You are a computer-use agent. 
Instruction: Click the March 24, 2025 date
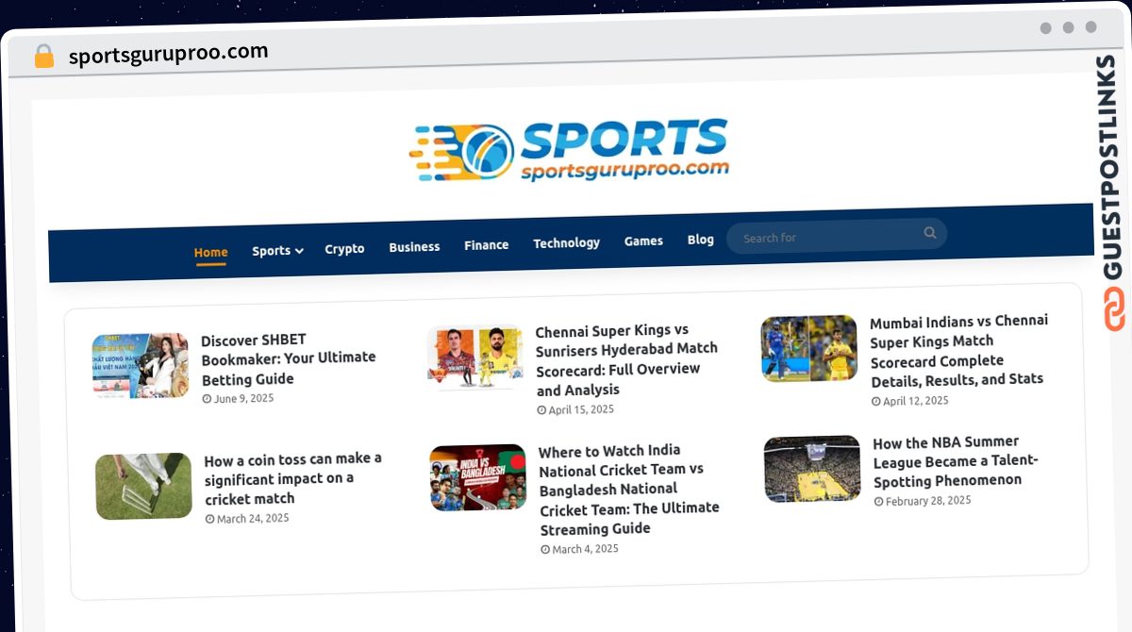247,519
